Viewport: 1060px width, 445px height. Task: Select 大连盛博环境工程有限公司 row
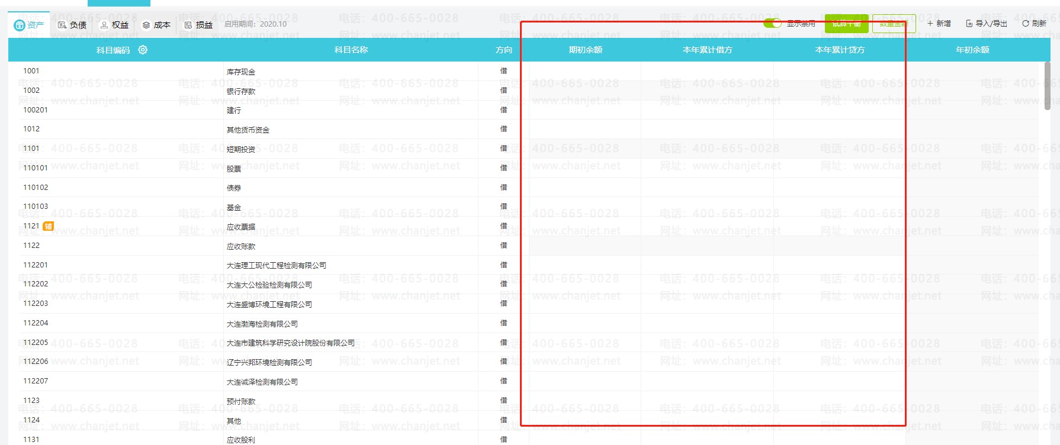269,304
